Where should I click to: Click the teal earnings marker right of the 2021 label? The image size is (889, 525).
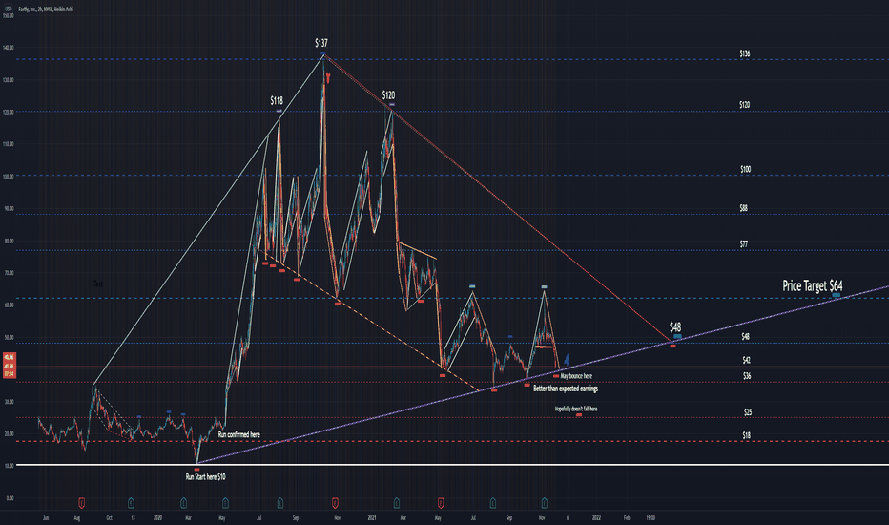pyautogui.click(x=396, y=502)
